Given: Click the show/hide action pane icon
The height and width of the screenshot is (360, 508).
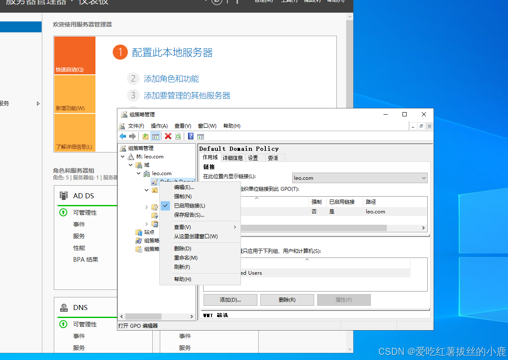Looking at the screenshot, I should 201,136.
